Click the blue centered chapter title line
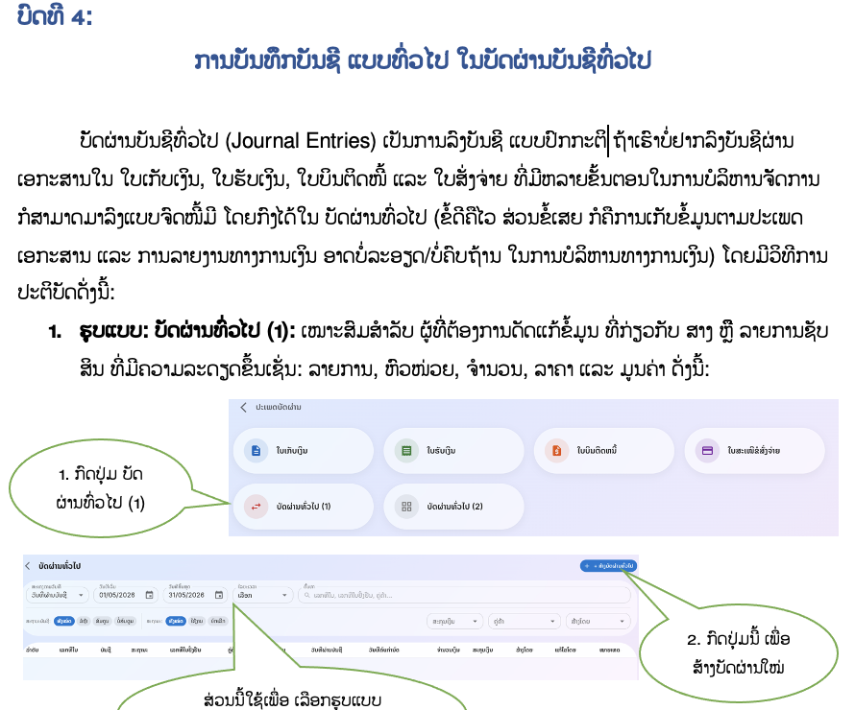 coord(423,59)
